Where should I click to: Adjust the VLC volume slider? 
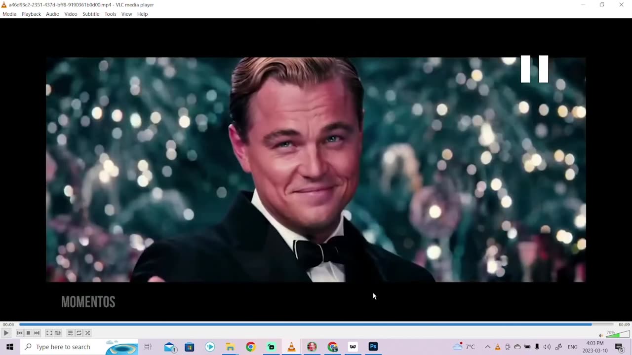[x=618, y=334]
